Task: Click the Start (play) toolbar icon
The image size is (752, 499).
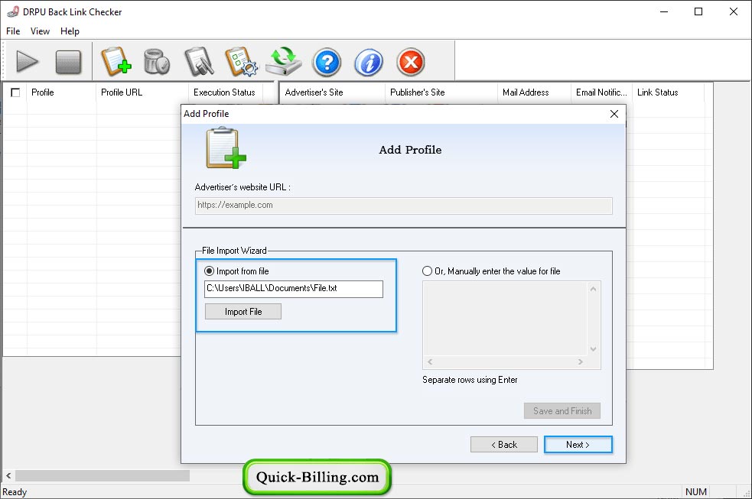Action: (27, 62)
